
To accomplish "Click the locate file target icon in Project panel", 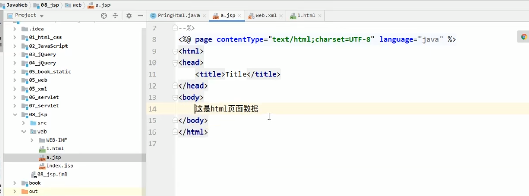I will click(104, 16).
